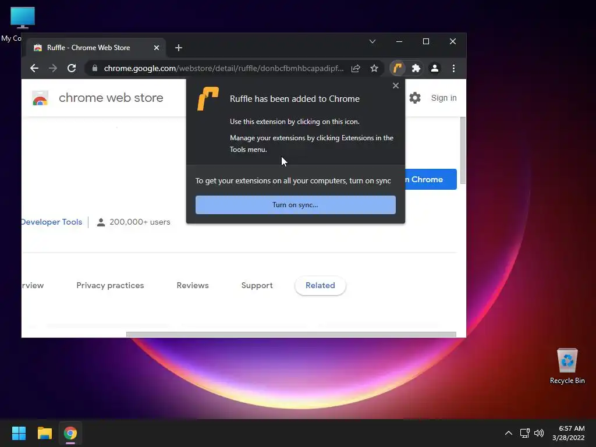Click the horizontal page scrollbar
Image resolution: width=596 pixels, height=447 pixels.
pos(291,335)
